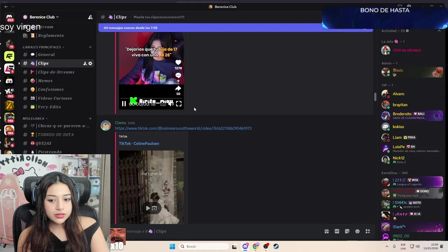Like the TikTok video heart icon

(x=178, y=62)
